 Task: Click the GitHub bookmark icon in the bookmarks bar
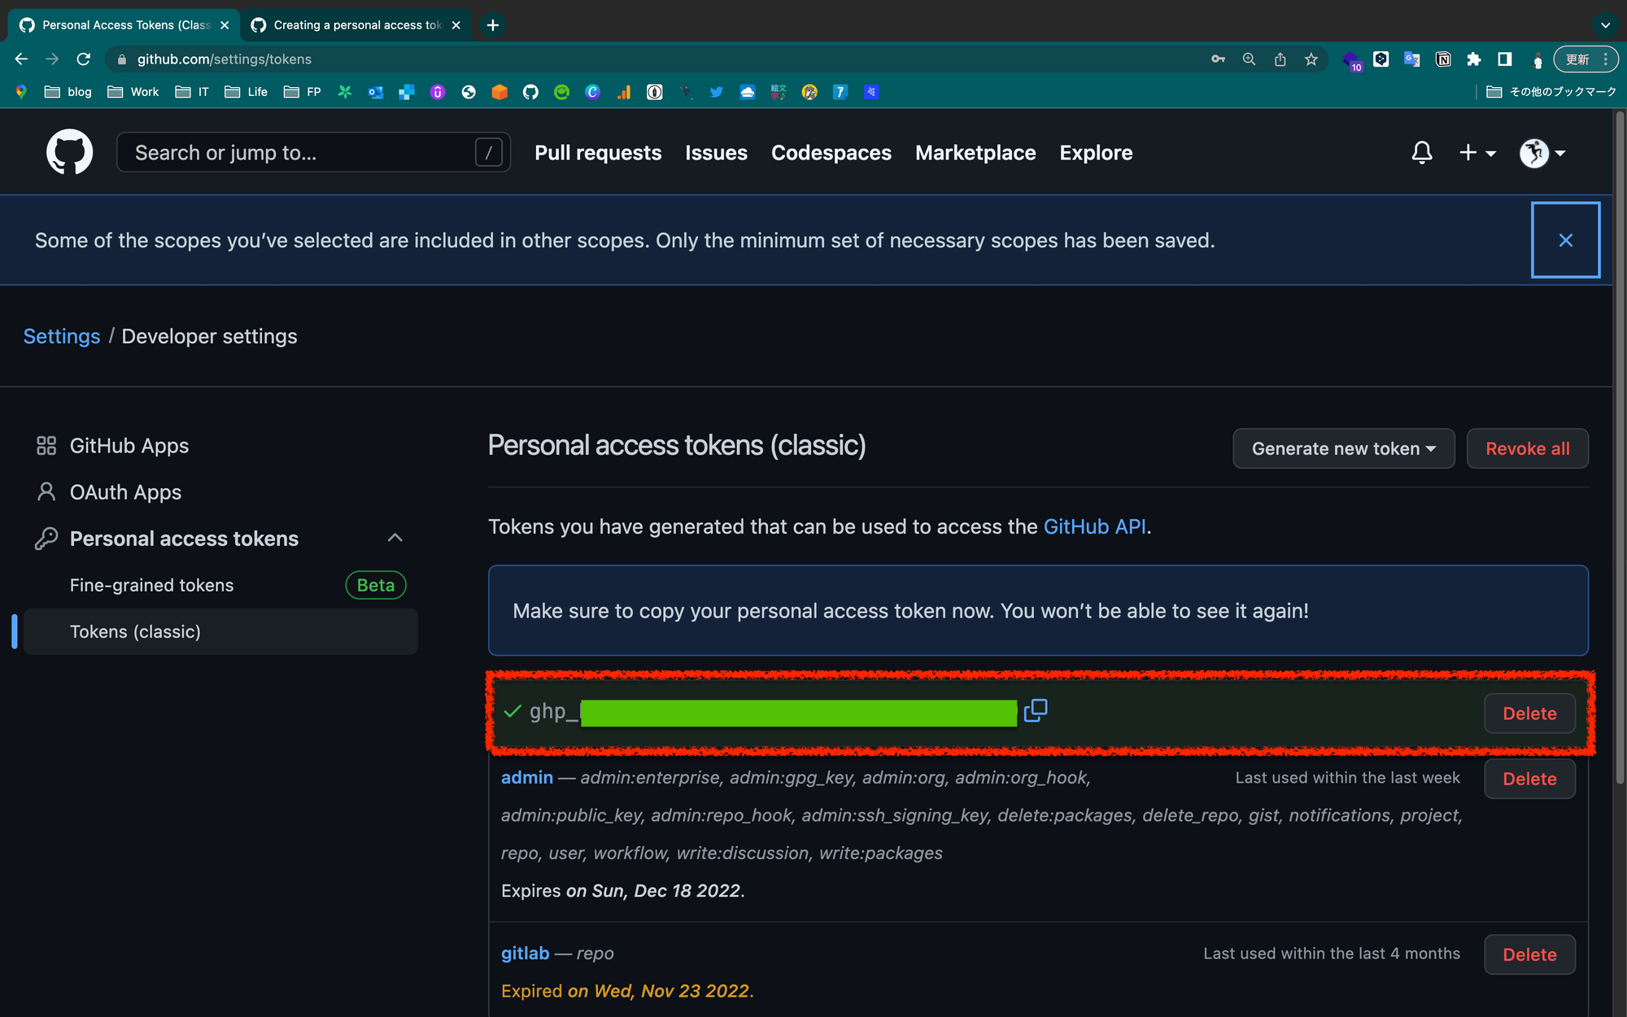(530, 92)
